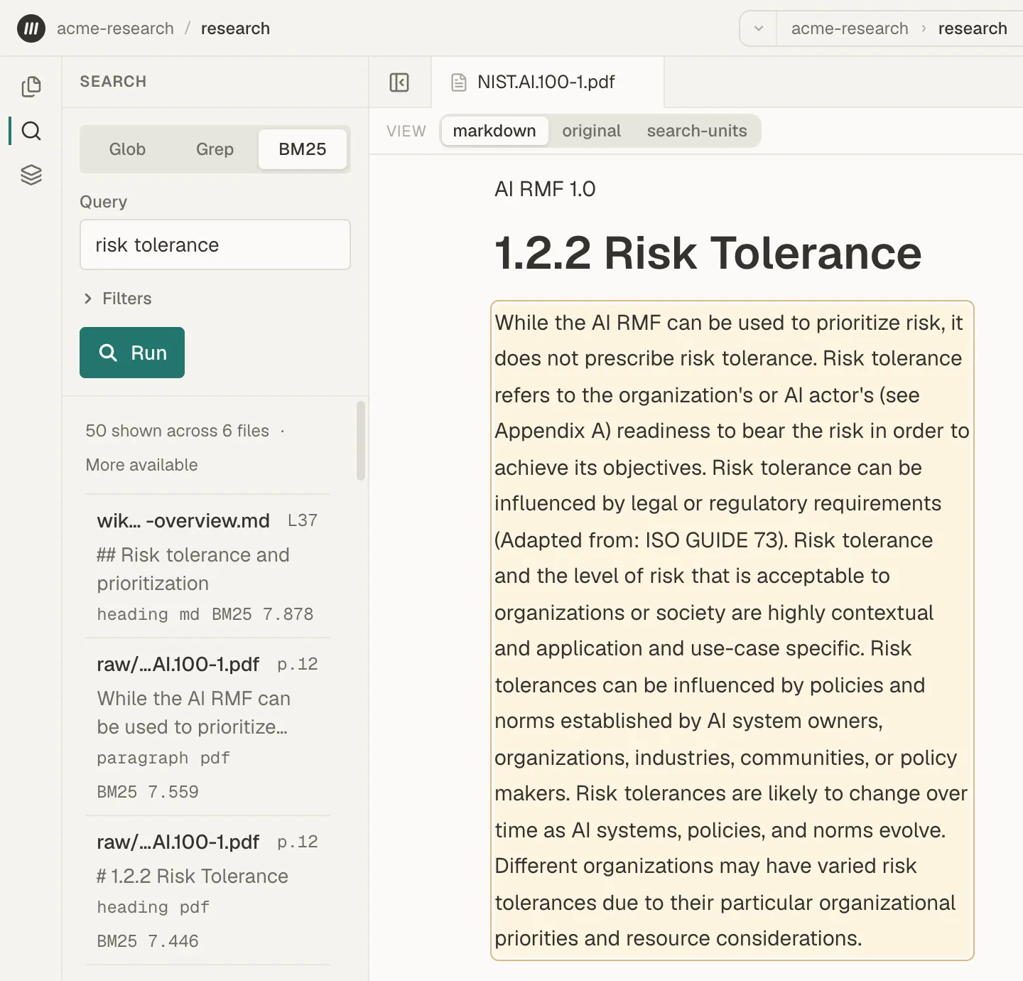The height and width of the screenshot is (981, 1023).
Task: Click the SEARCH panel title
Action: pyautogui.click(x=113, y=82)
